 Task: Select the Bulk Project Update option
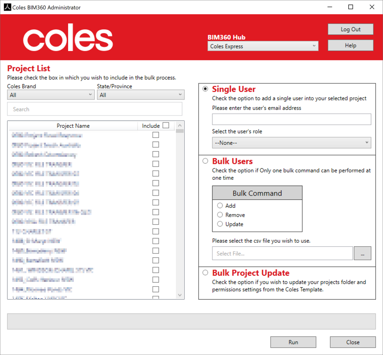(x=205, y=273)
